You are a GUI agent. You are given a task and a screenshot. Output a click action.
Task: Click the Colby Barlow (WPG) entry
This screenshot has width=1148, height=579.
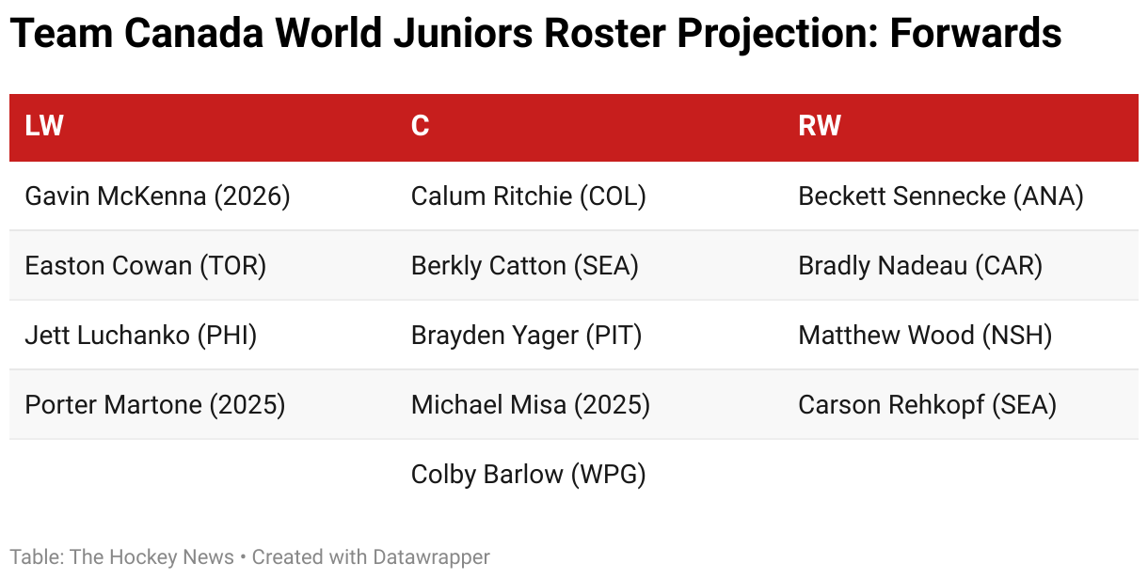[529, 475]
